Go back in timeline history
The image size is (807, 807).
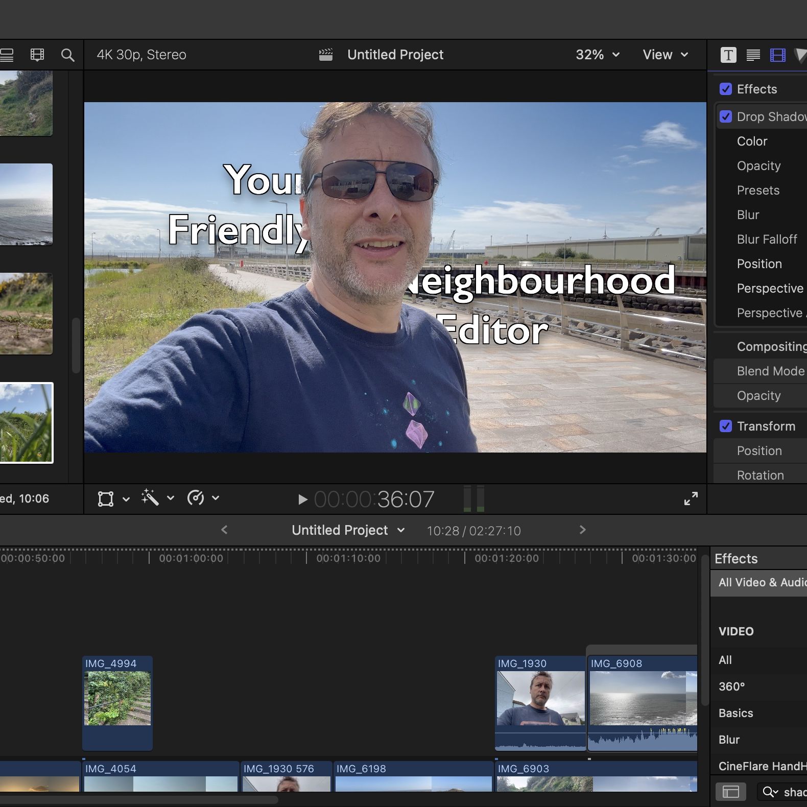[x=224, y=530]
